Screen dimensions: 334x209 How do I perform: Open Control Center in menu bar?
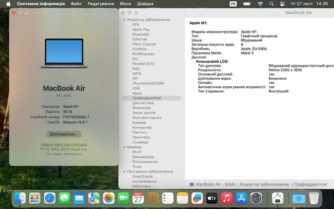[282, 4]
